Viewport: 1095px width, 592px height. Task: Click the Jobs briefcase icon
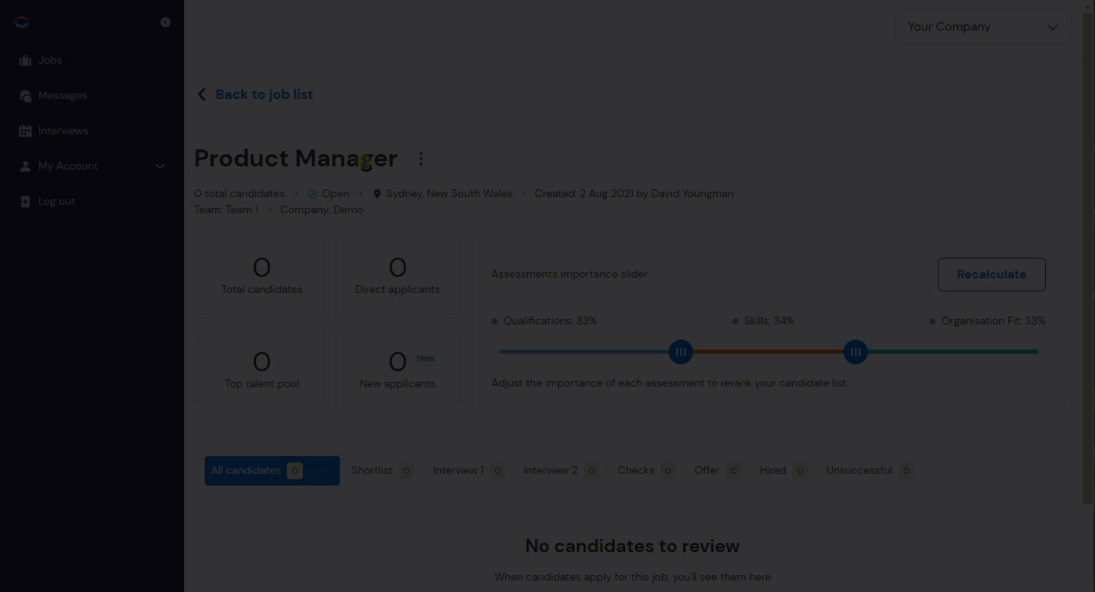(x=25, y=61)
